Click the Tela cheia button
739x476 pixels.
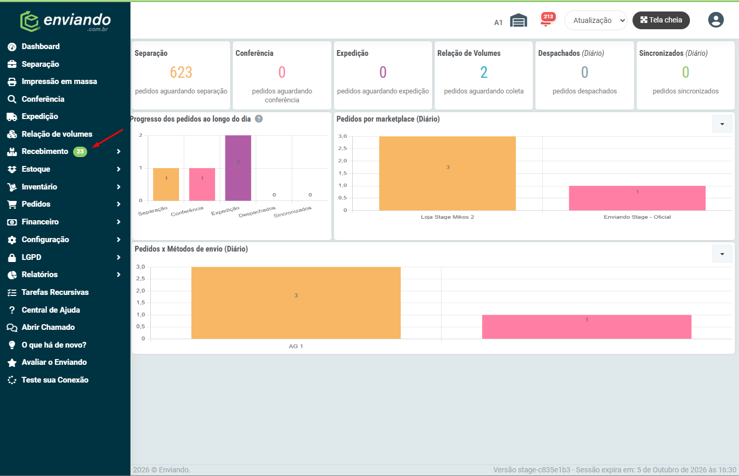pos(661,20)
